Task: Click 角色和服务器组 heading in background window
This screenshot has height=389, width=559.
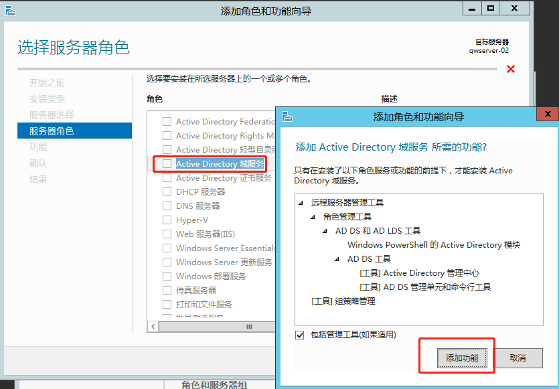Action: point(214,385)
